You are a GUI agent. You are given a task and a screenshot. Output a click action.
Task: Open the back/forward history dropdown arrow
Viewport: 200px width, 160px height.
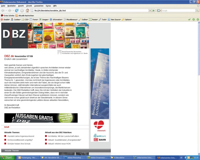(x=13, y=10)
